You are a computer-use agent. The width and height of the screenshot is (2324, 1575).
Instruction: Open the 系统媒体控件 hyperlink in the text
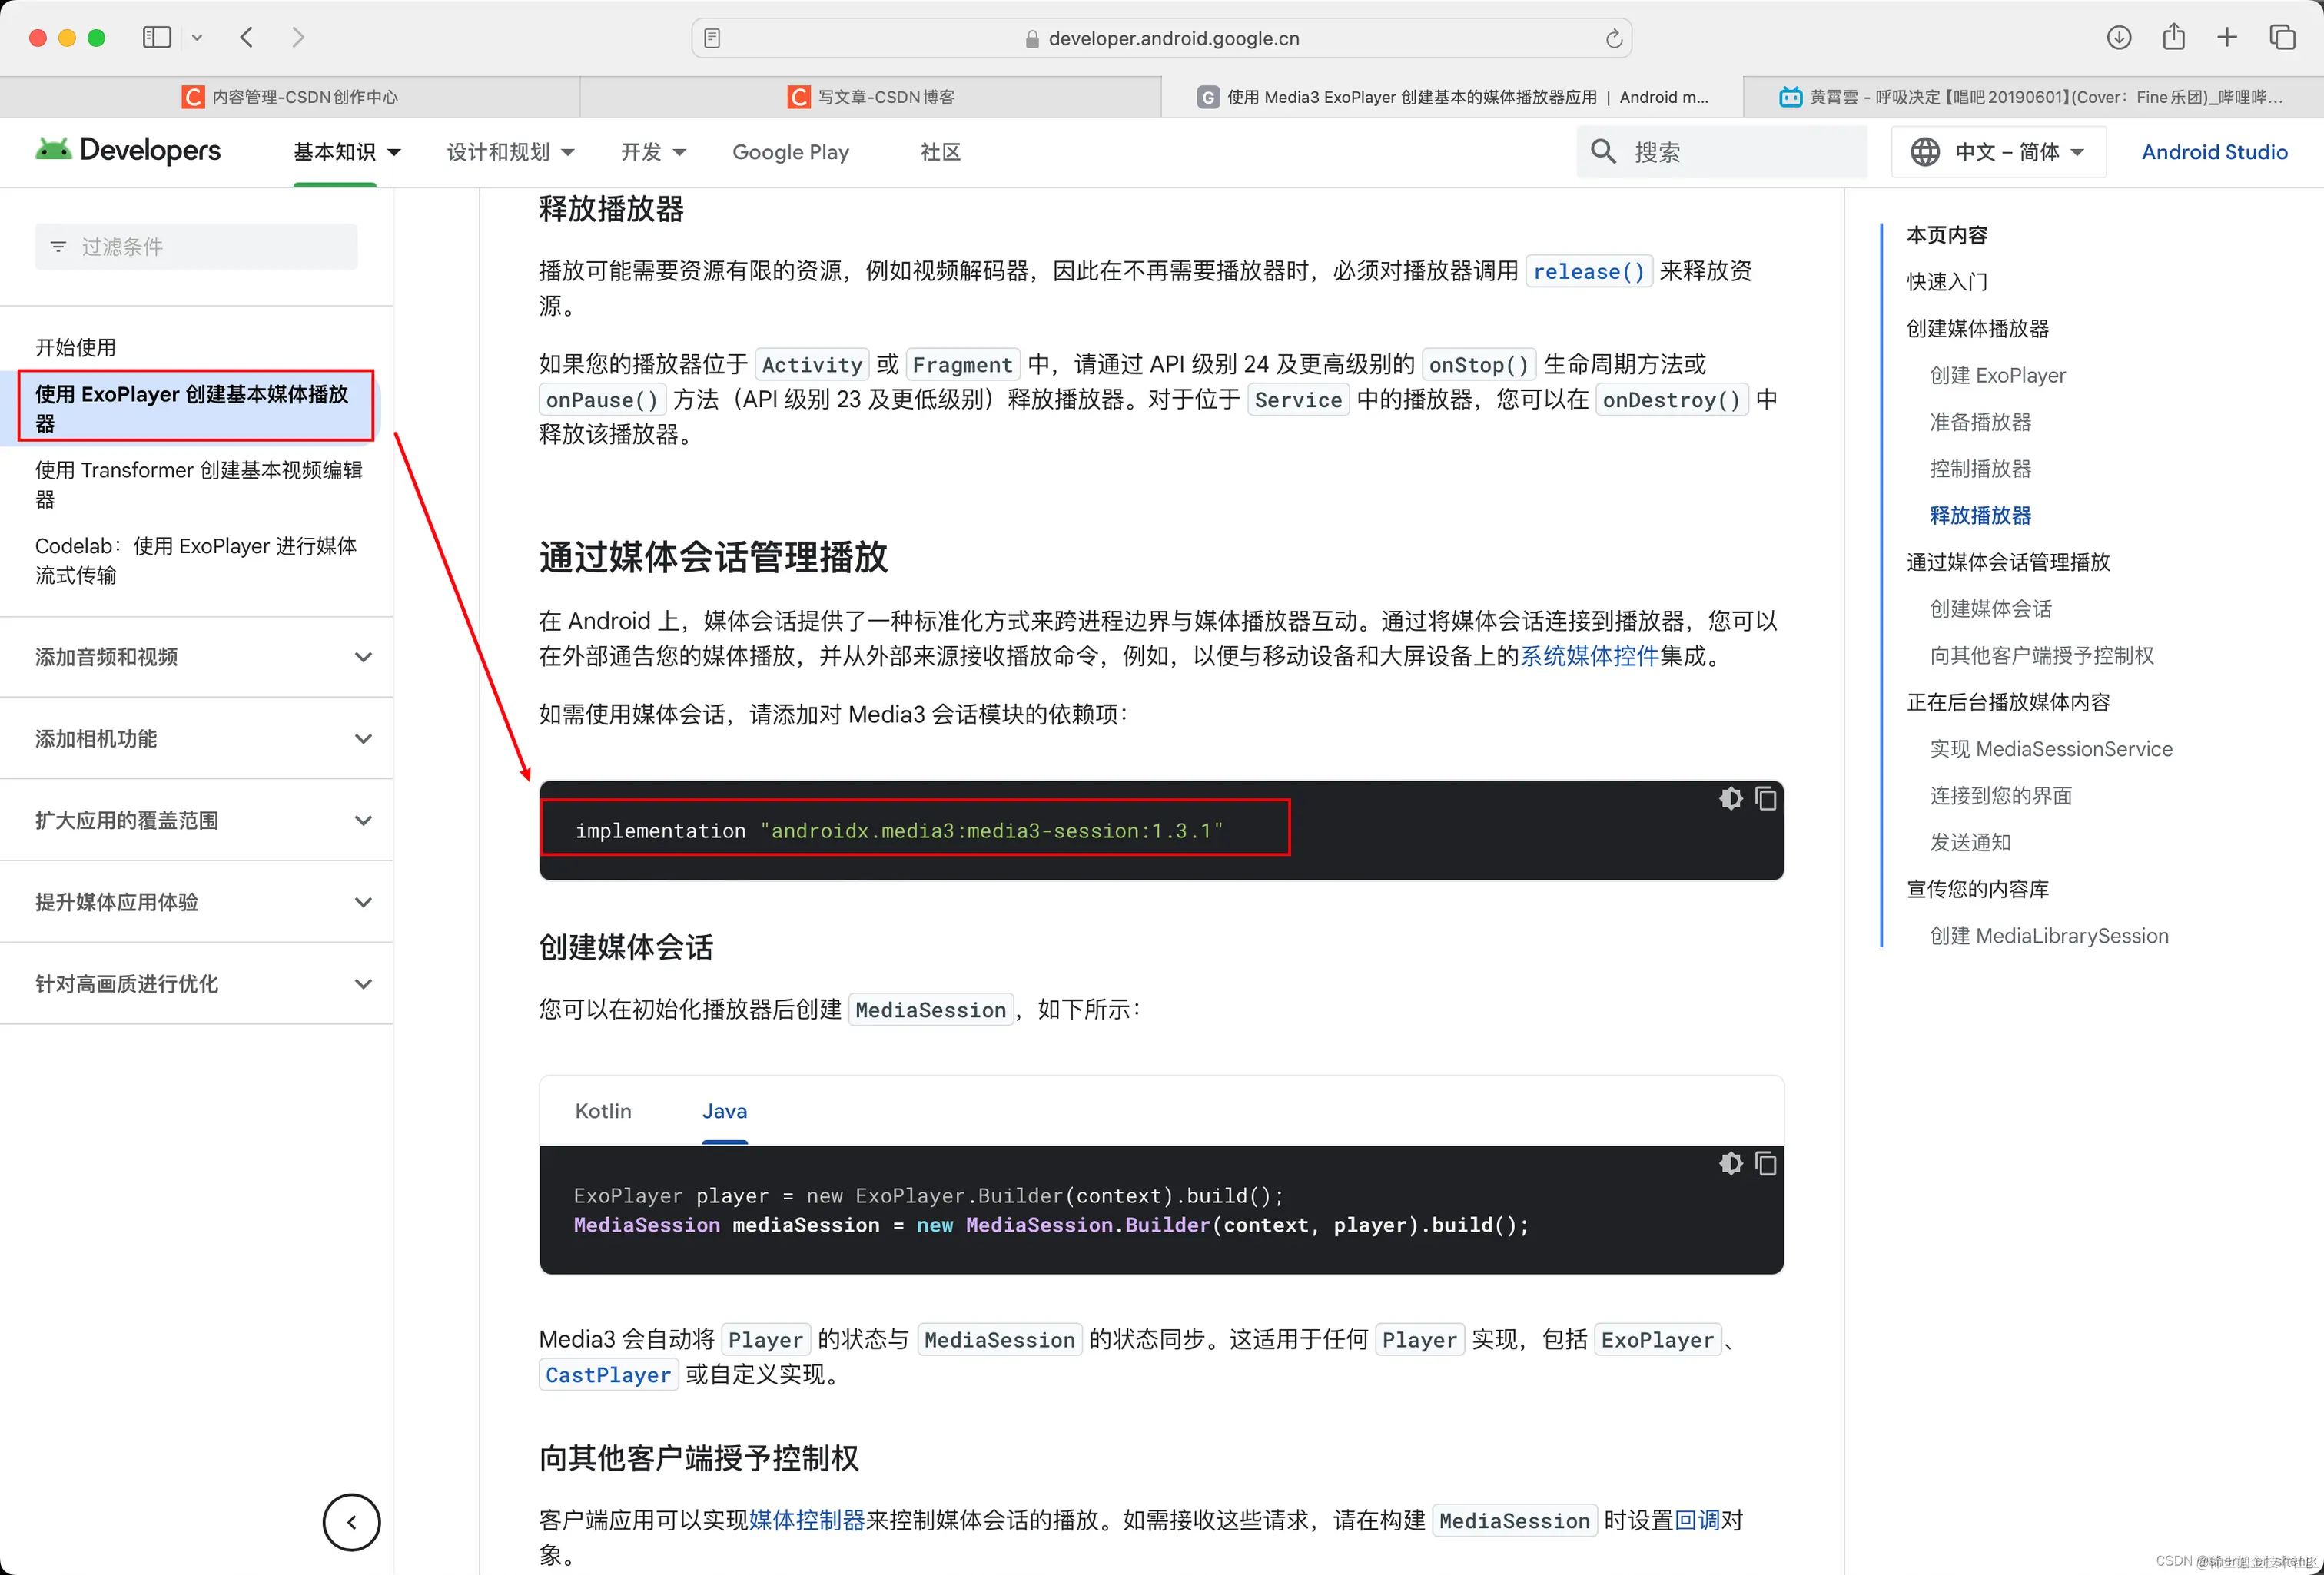pyautogui.click(x=1588, y=657)
